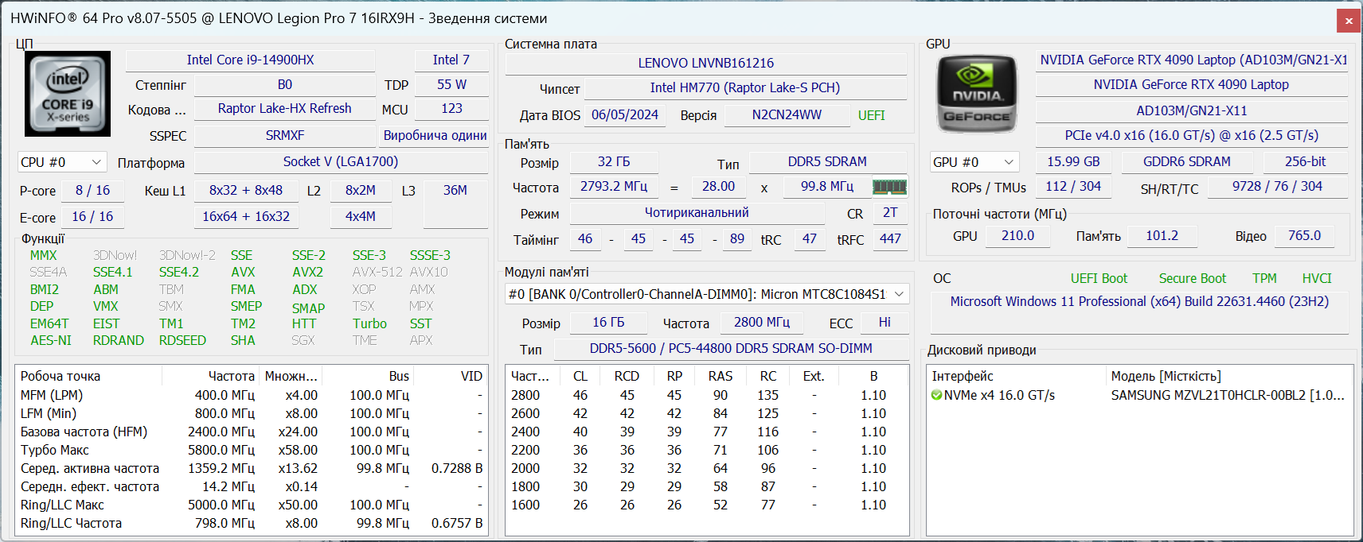Click the AVX2 feature flag

[x=307, y=272]
